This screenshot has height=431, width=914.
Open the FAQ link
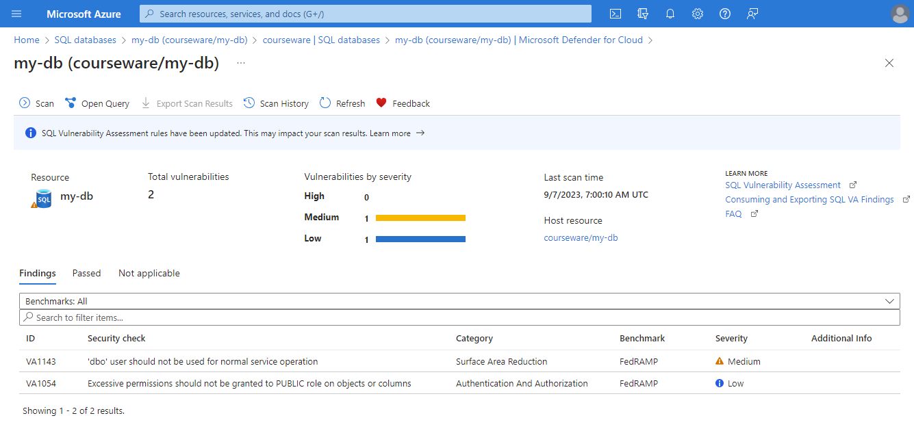(x=733, y=214)
